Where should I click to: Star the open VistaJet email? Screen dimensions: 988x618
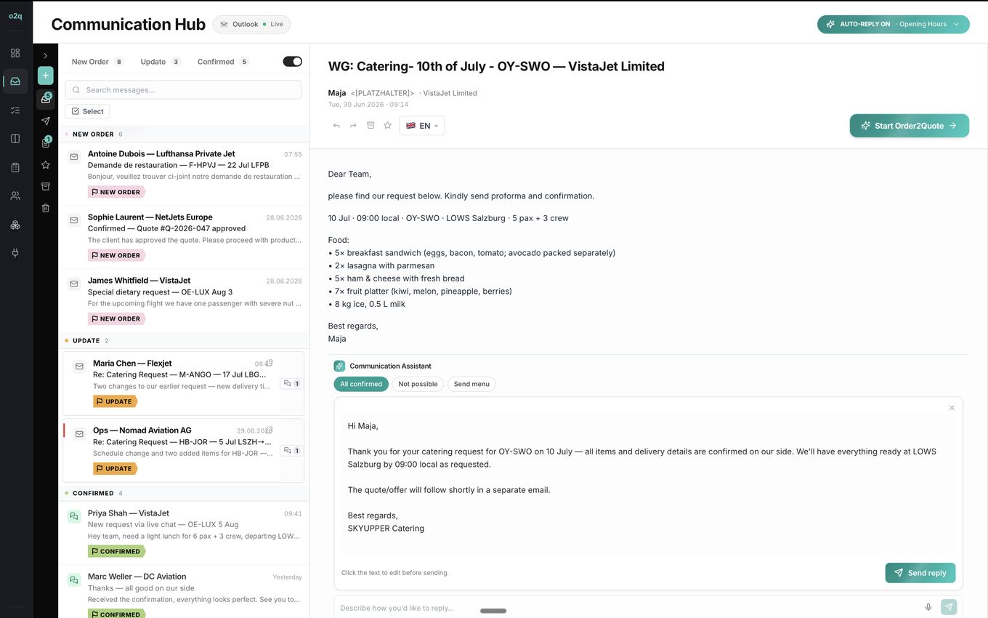(388, 126)
